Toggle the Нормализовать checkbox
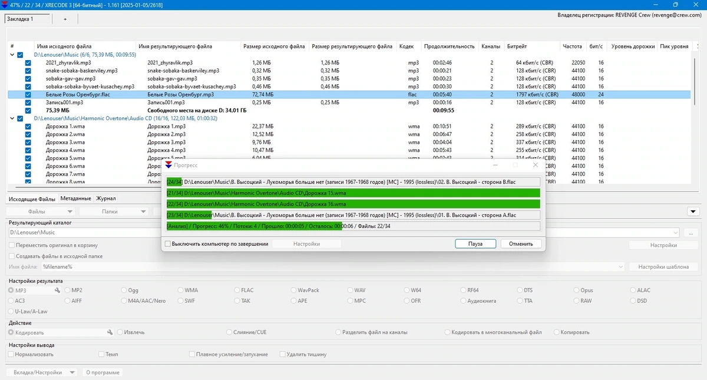The image size is (707, 380). click(x=12, y=355)
